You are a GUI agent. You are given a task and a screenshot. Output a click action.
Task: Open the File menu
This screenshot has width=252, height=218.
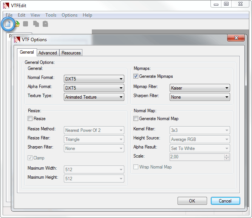pos(9,15)
